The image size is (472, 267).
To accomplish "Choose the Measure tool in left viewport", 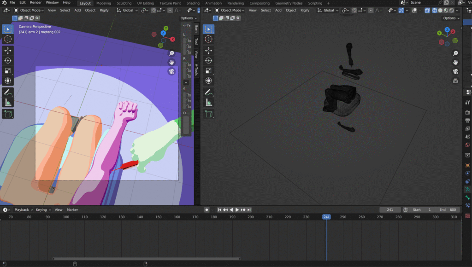I will (8, 103).
